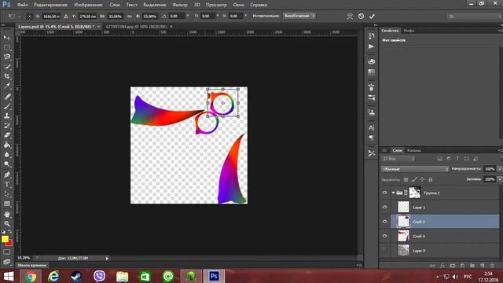Toggle lock transparent pixels
This screenshot has height=283, width=503.
click(x=406, y=180)
